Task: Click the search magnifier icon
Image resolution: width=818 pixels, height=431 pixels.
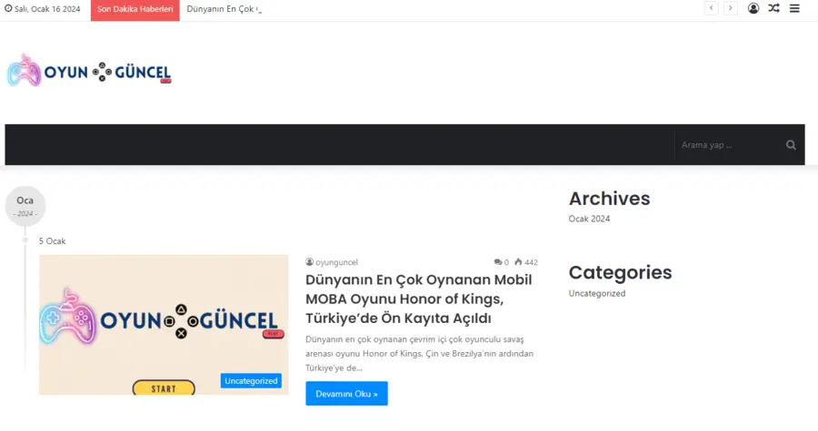Action: (791, 144)
